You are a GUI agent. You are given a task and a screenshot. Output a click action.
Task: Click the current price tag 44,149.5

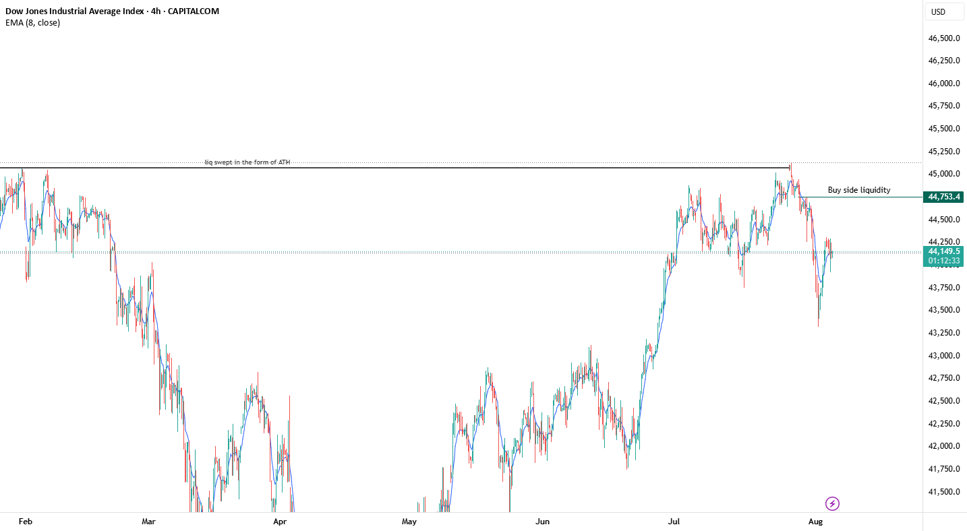(x=944, y=251)
